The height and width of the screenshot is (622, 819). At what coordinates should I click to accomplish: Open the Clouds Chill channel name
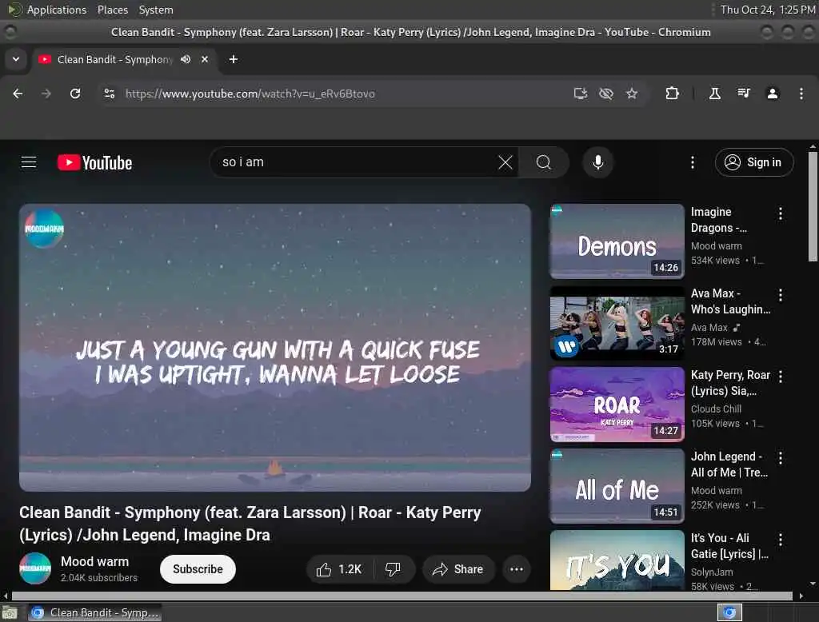pyautogui.click(x=716, y=409)
